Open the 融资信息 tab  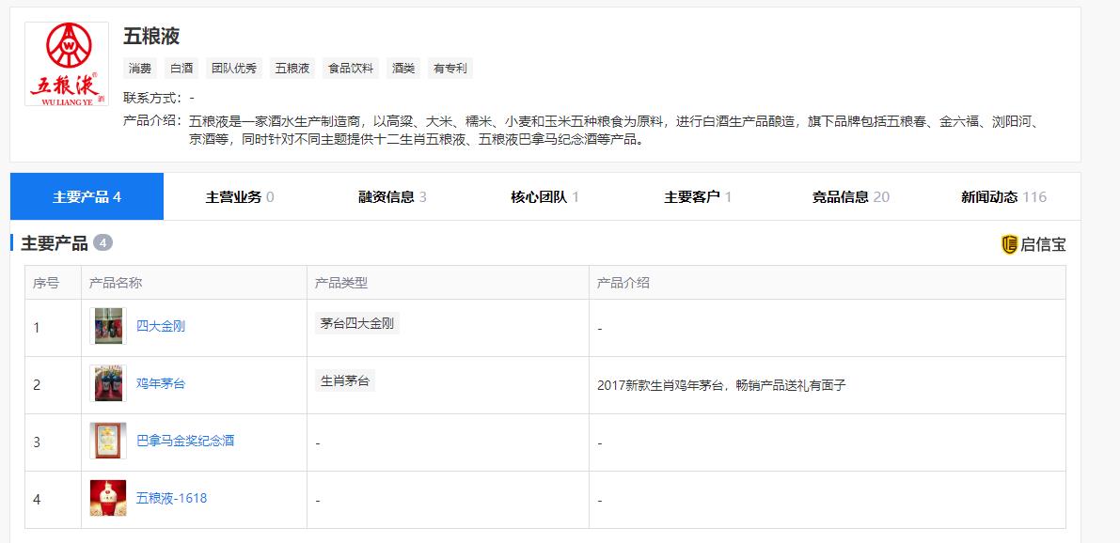[x=392, y=196]
